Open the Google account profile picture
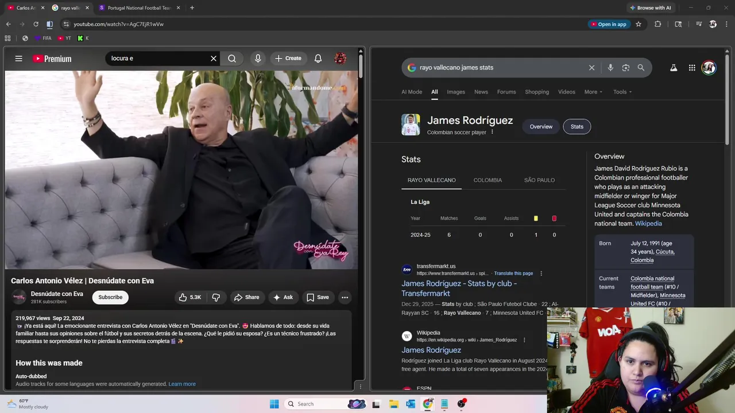Viewport: 735px width, 413px height. 709,68
